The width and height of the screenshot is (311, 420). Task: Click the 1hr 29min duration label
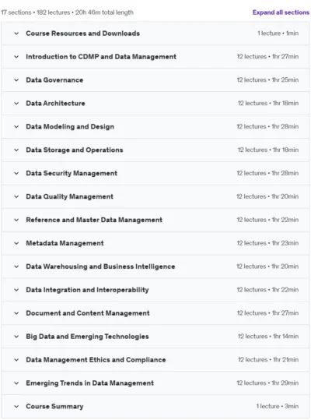click(285, 383)
